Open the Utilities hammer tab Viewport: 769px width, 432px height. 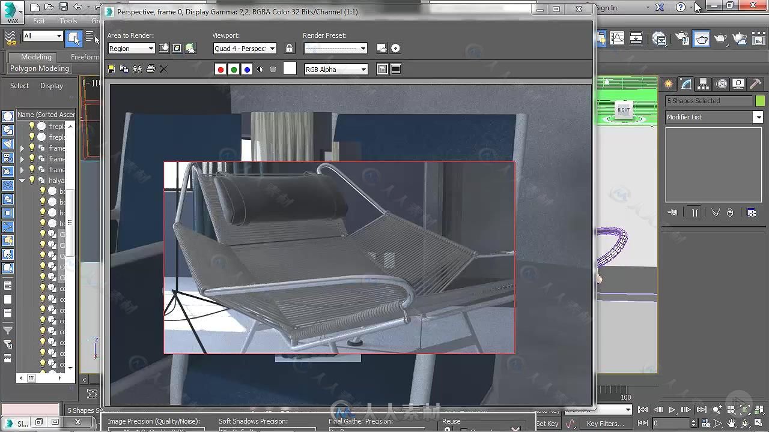[756, 84]
